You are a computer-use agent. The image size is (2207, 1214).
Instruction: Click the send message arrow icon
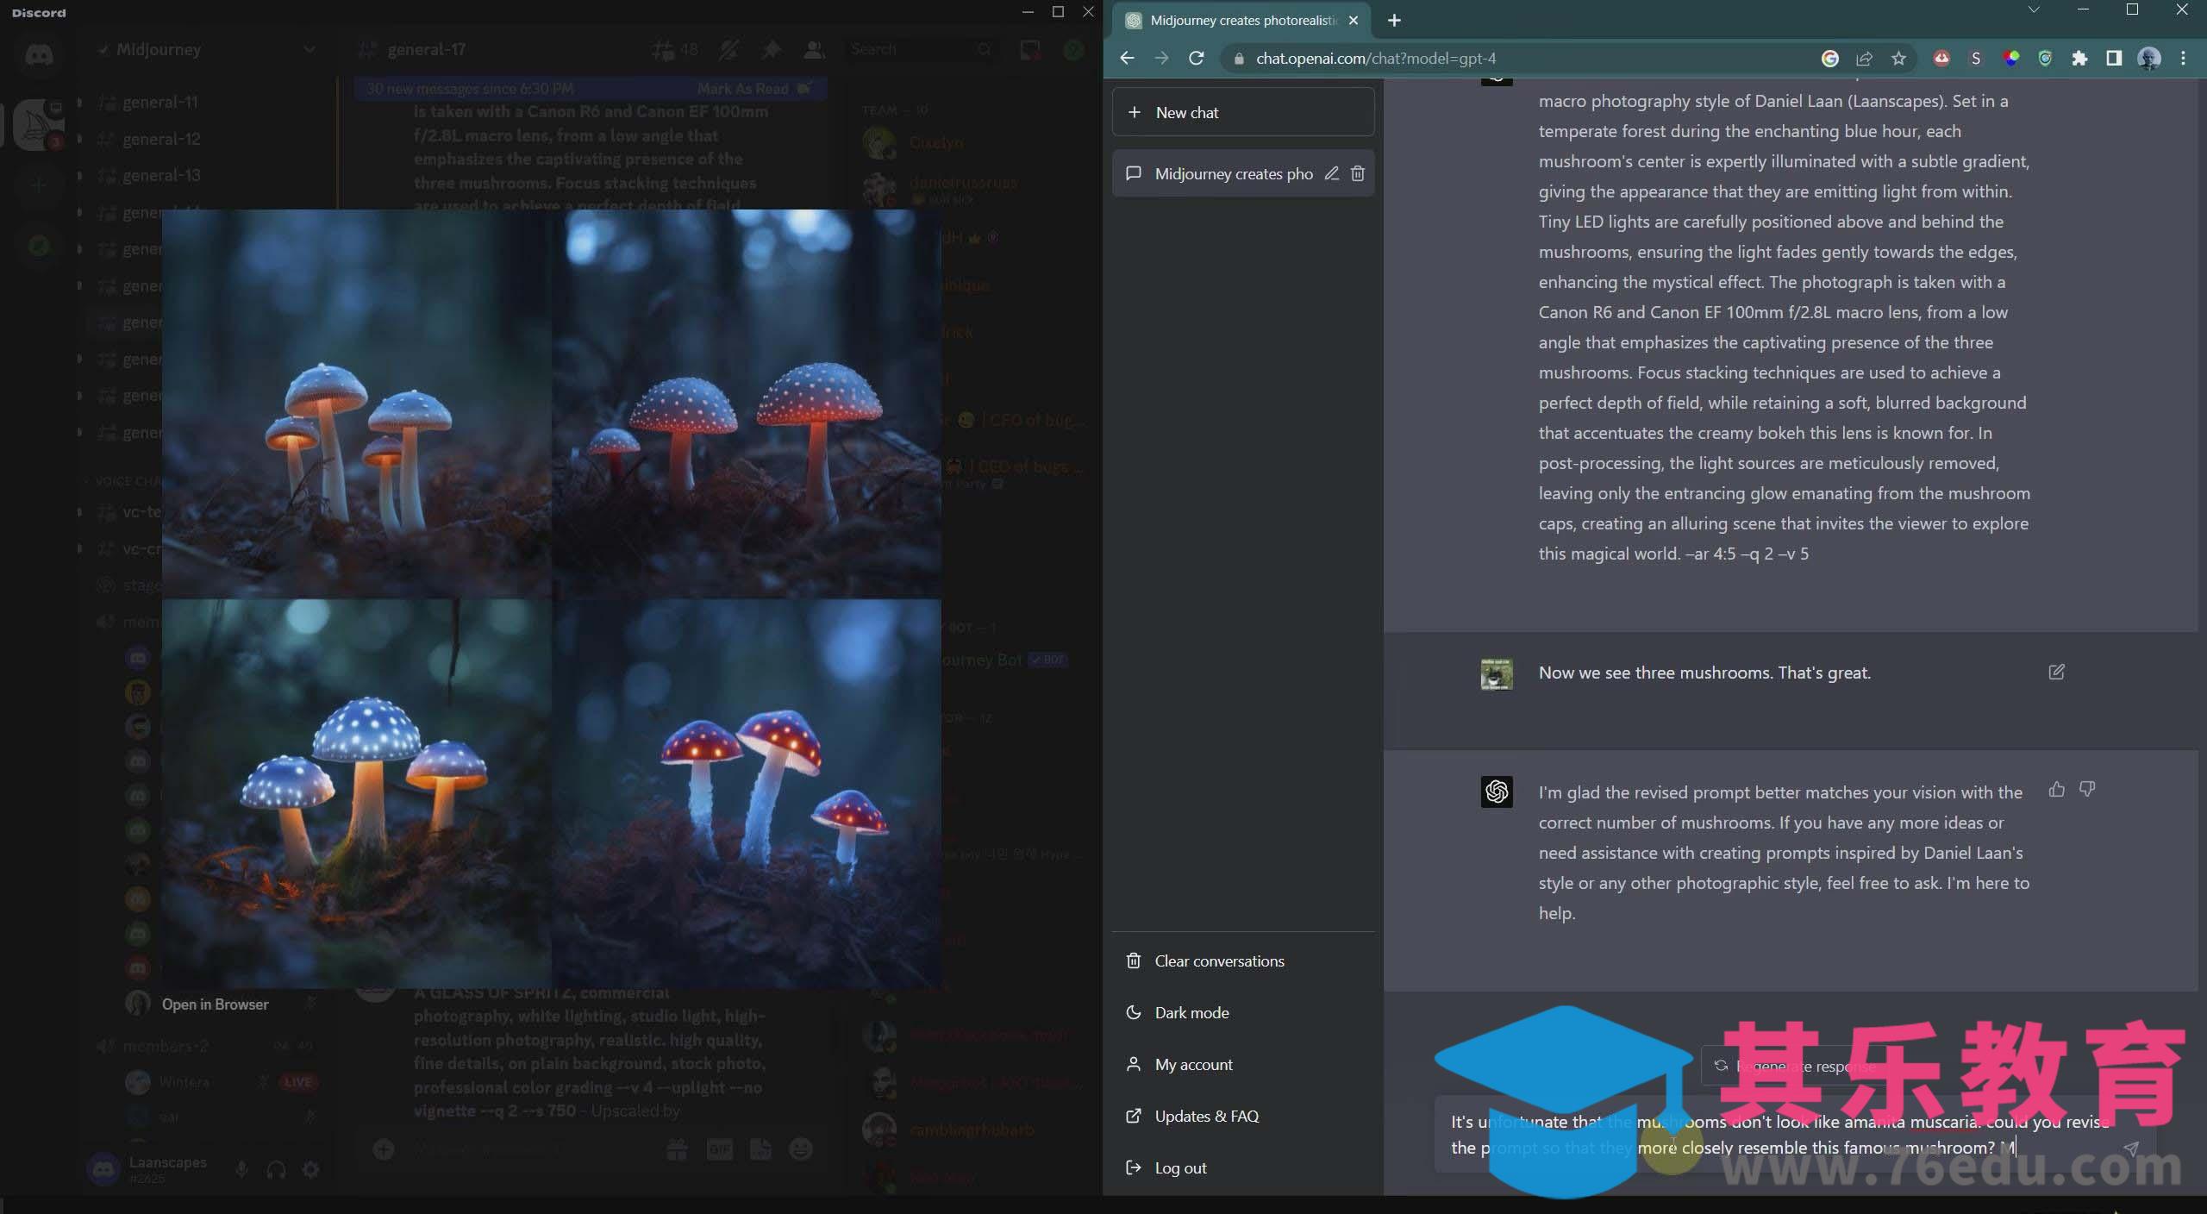pyautogui.click(x=2130, y=1148)
